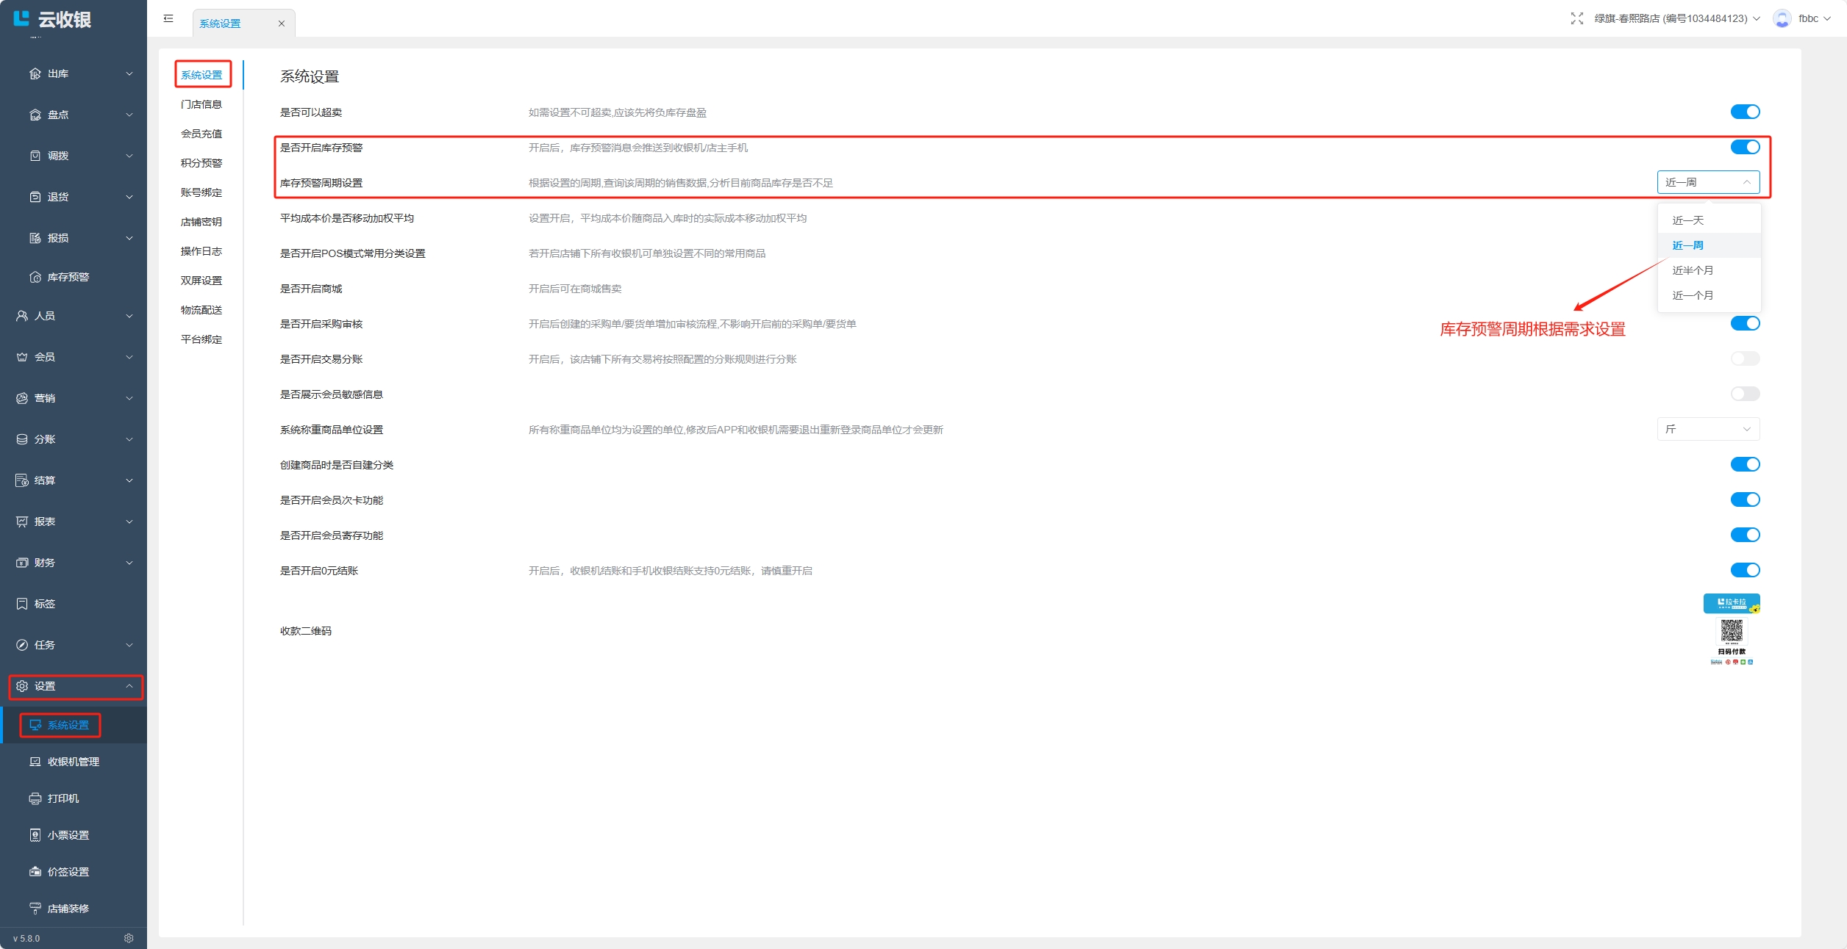Click the fullscreen icon in header
Viewport: 1847px width, 949px height.
(1576, 18)
